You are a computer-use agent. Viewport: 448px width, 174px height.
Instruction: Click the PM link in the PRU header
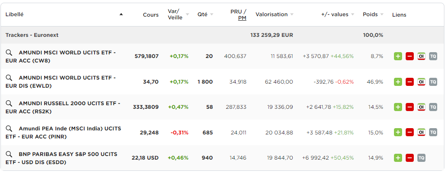tap(242, 18)
